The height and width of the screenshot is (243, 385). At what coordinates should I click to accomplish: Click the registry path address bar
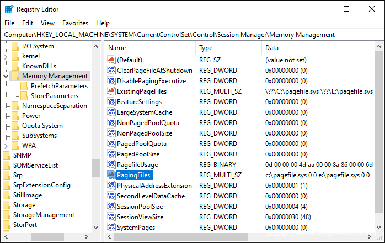click(x=192, y=35)
